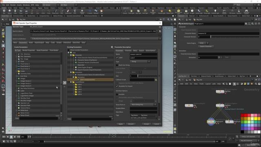Click the Apply button
This screenshot has width=261, height=147.
point(121,124)
